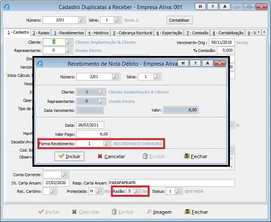Click the Valor Pago field

click(x=93, y=134)
